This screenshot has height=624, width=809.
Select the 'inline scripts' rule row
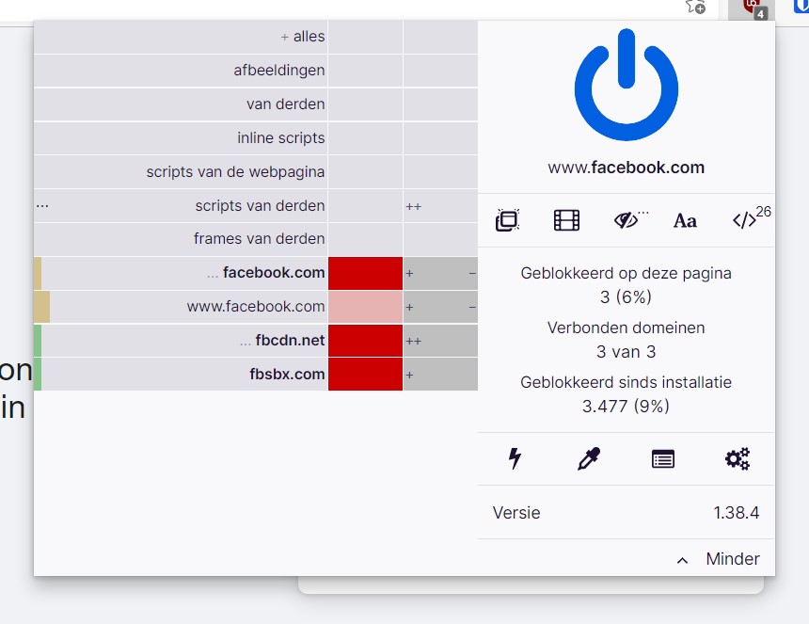181,137
